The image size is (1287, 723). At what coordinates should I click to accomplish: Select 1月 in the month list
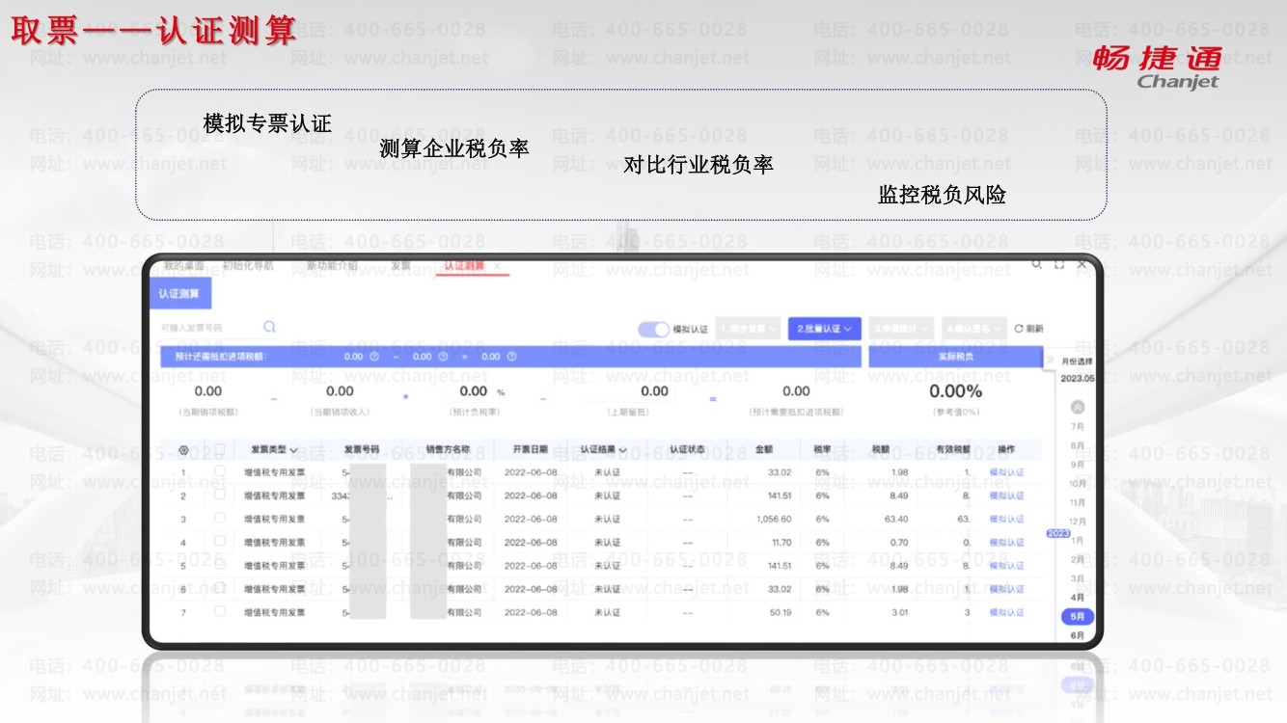pos(1078,541)
